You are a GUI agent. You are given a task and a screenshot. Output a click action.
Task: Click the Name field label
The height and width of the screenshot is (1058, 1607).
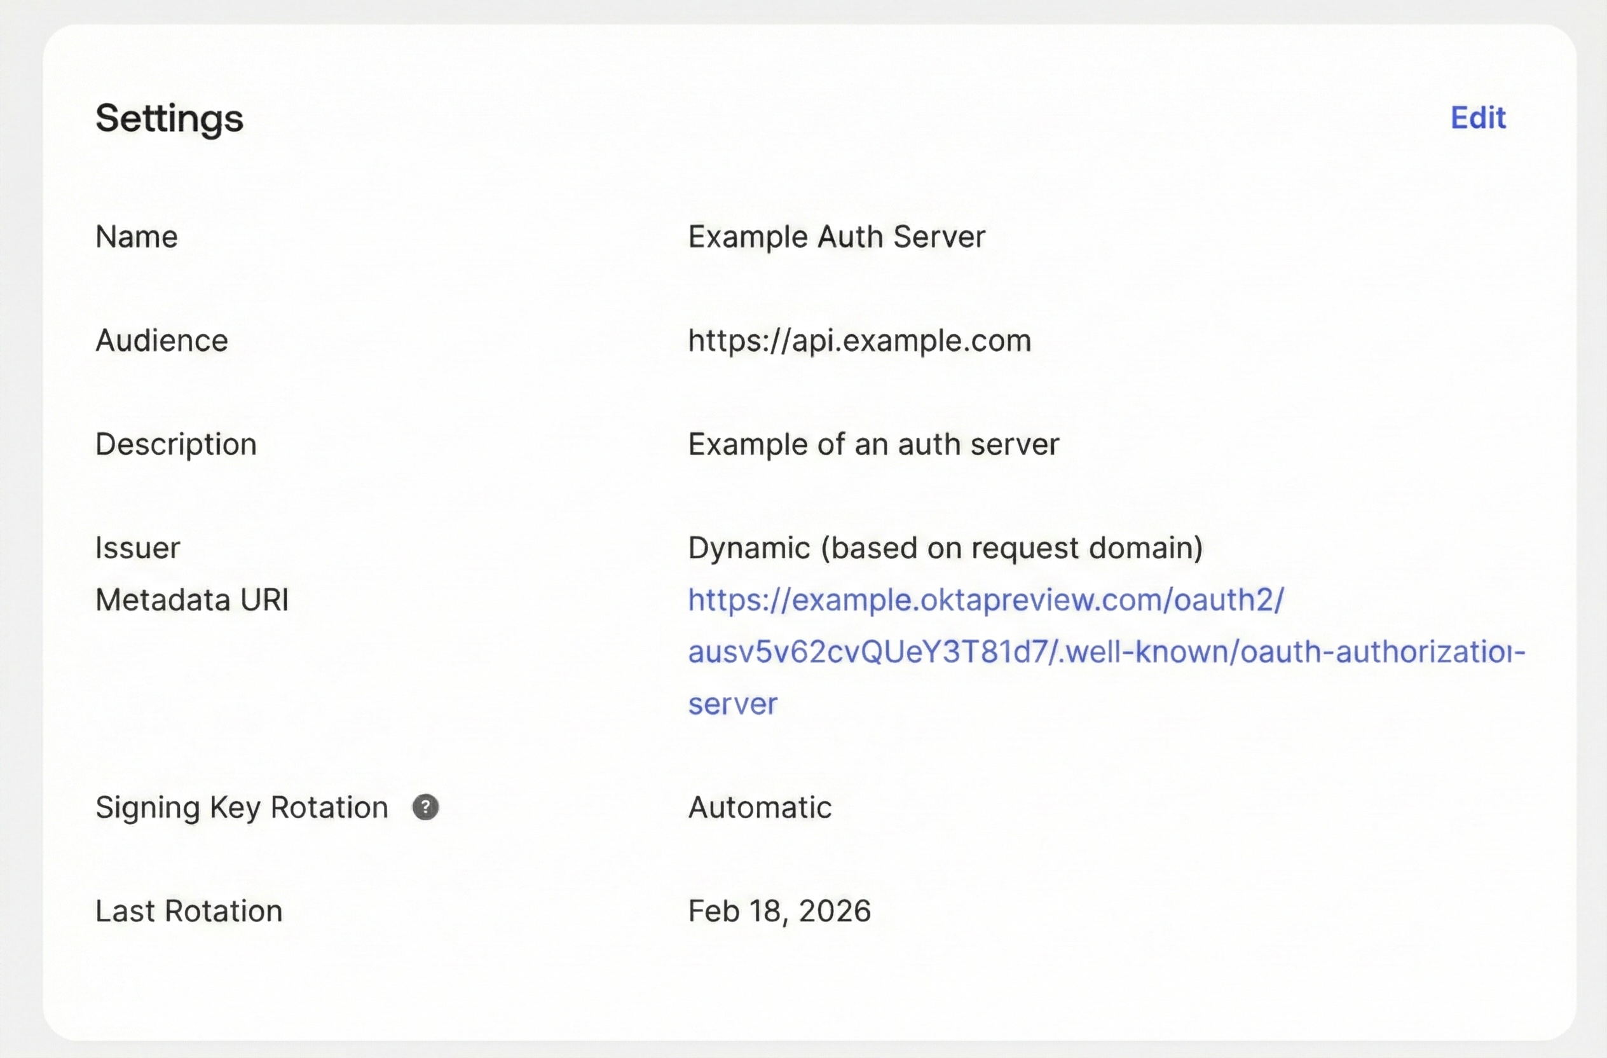point(137,237)
